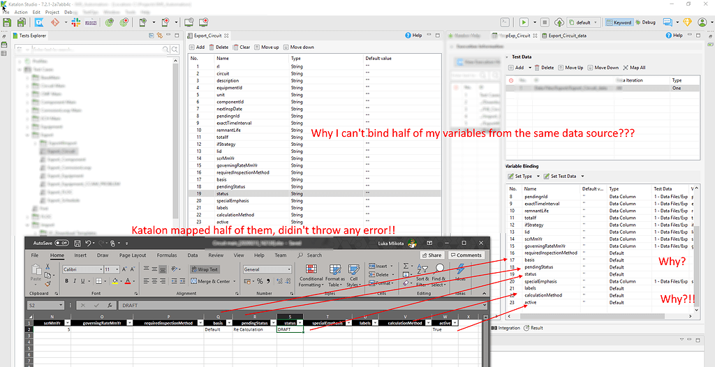Click the chat feedback icon
Viewport: 715px width, 367px height.
[667, 22]
